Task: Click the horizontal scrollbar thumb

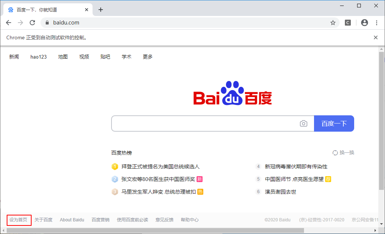Action: point(155,231)
